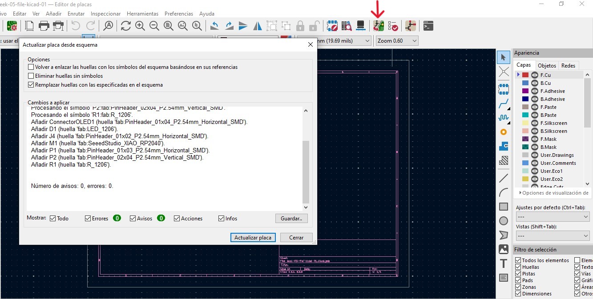Refresh the board view
Screen dimensions: 593x299
(x=126, y=26)
